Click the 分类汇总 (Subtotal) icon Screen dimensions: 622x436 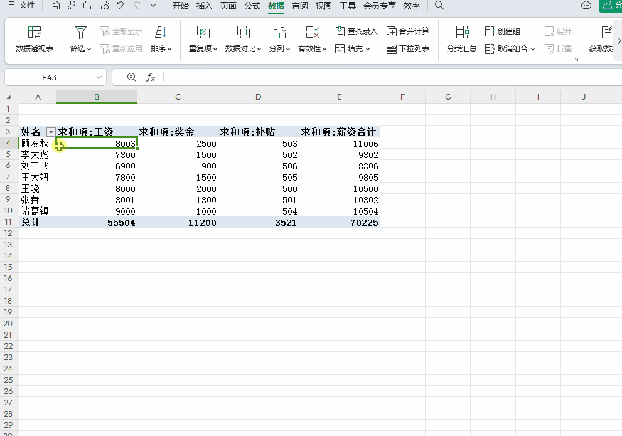click(461, 38)
